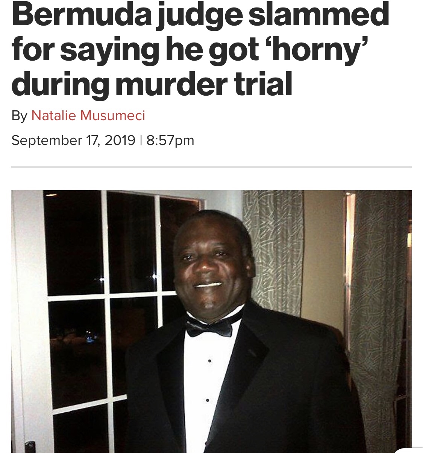Open author link Natalie Musumeci

[x=88, y=115]
